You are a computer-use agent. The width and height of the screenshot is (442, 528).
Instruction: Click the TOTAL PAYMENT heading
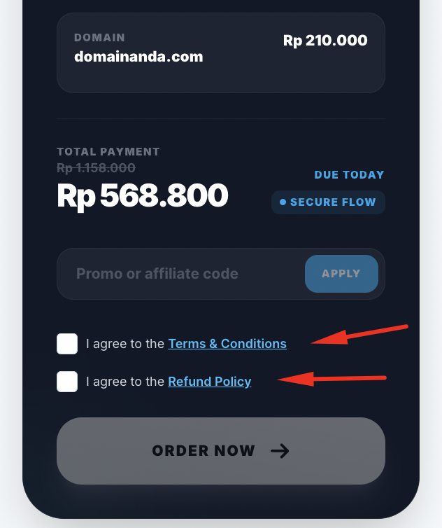pos(108,152)
